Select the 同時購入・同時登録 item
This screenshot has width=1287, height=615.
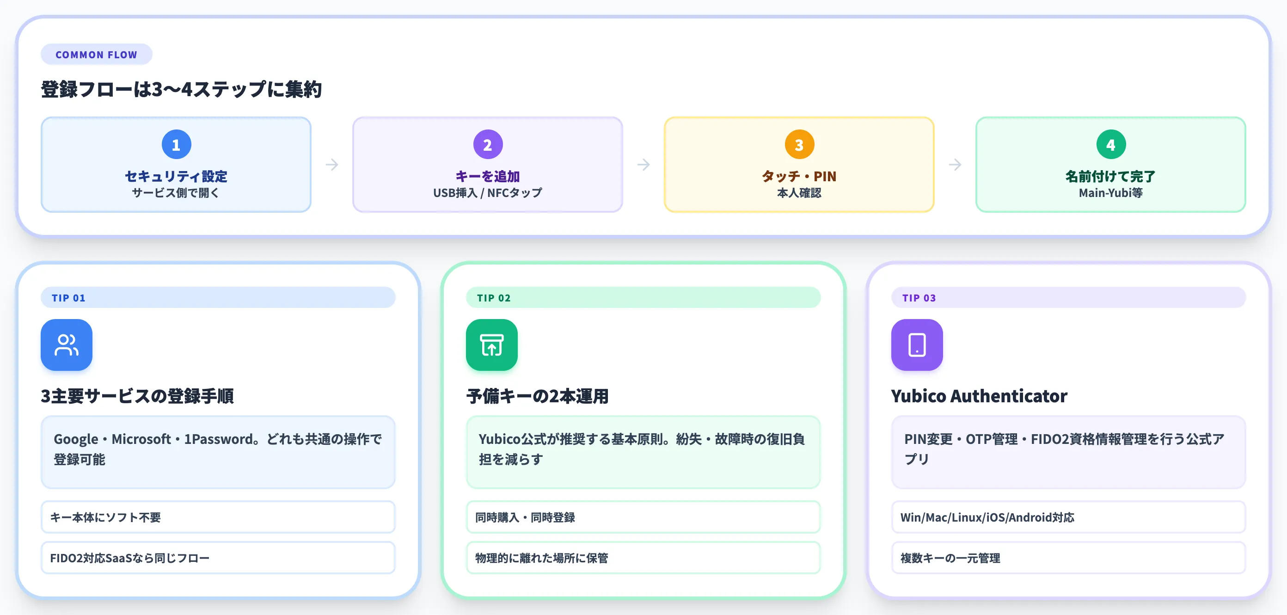pyautogui.click(x=643, y=517)
